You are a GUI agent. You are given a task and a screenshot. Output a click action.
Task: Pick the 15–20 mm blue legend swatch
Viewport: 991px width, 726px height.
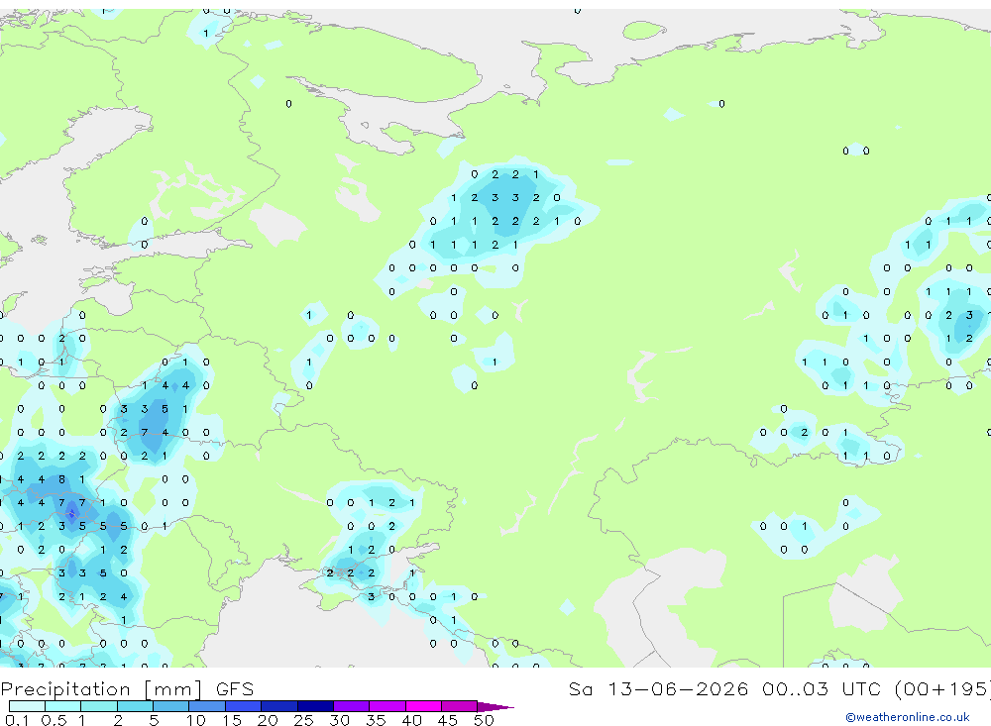[243, 706]
